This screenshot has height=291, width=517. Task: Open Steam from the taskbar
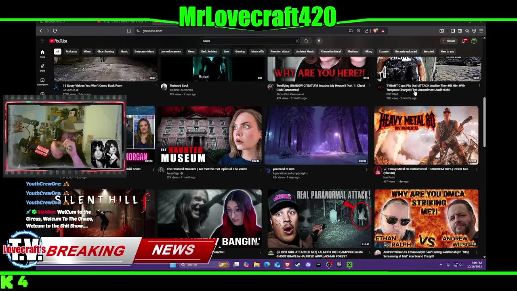[x=298, y=265]
